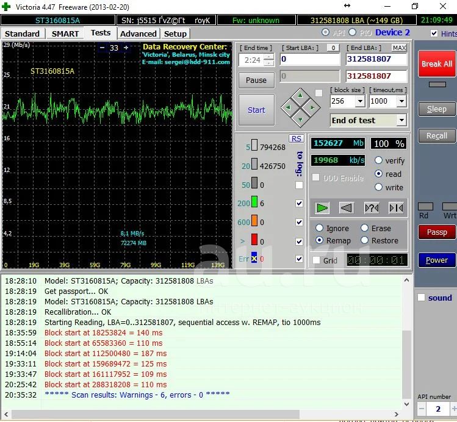This screenshot has height=422, width=457.
Task: Open the timeout ms dropdown
Action: [x=402, y=101]
